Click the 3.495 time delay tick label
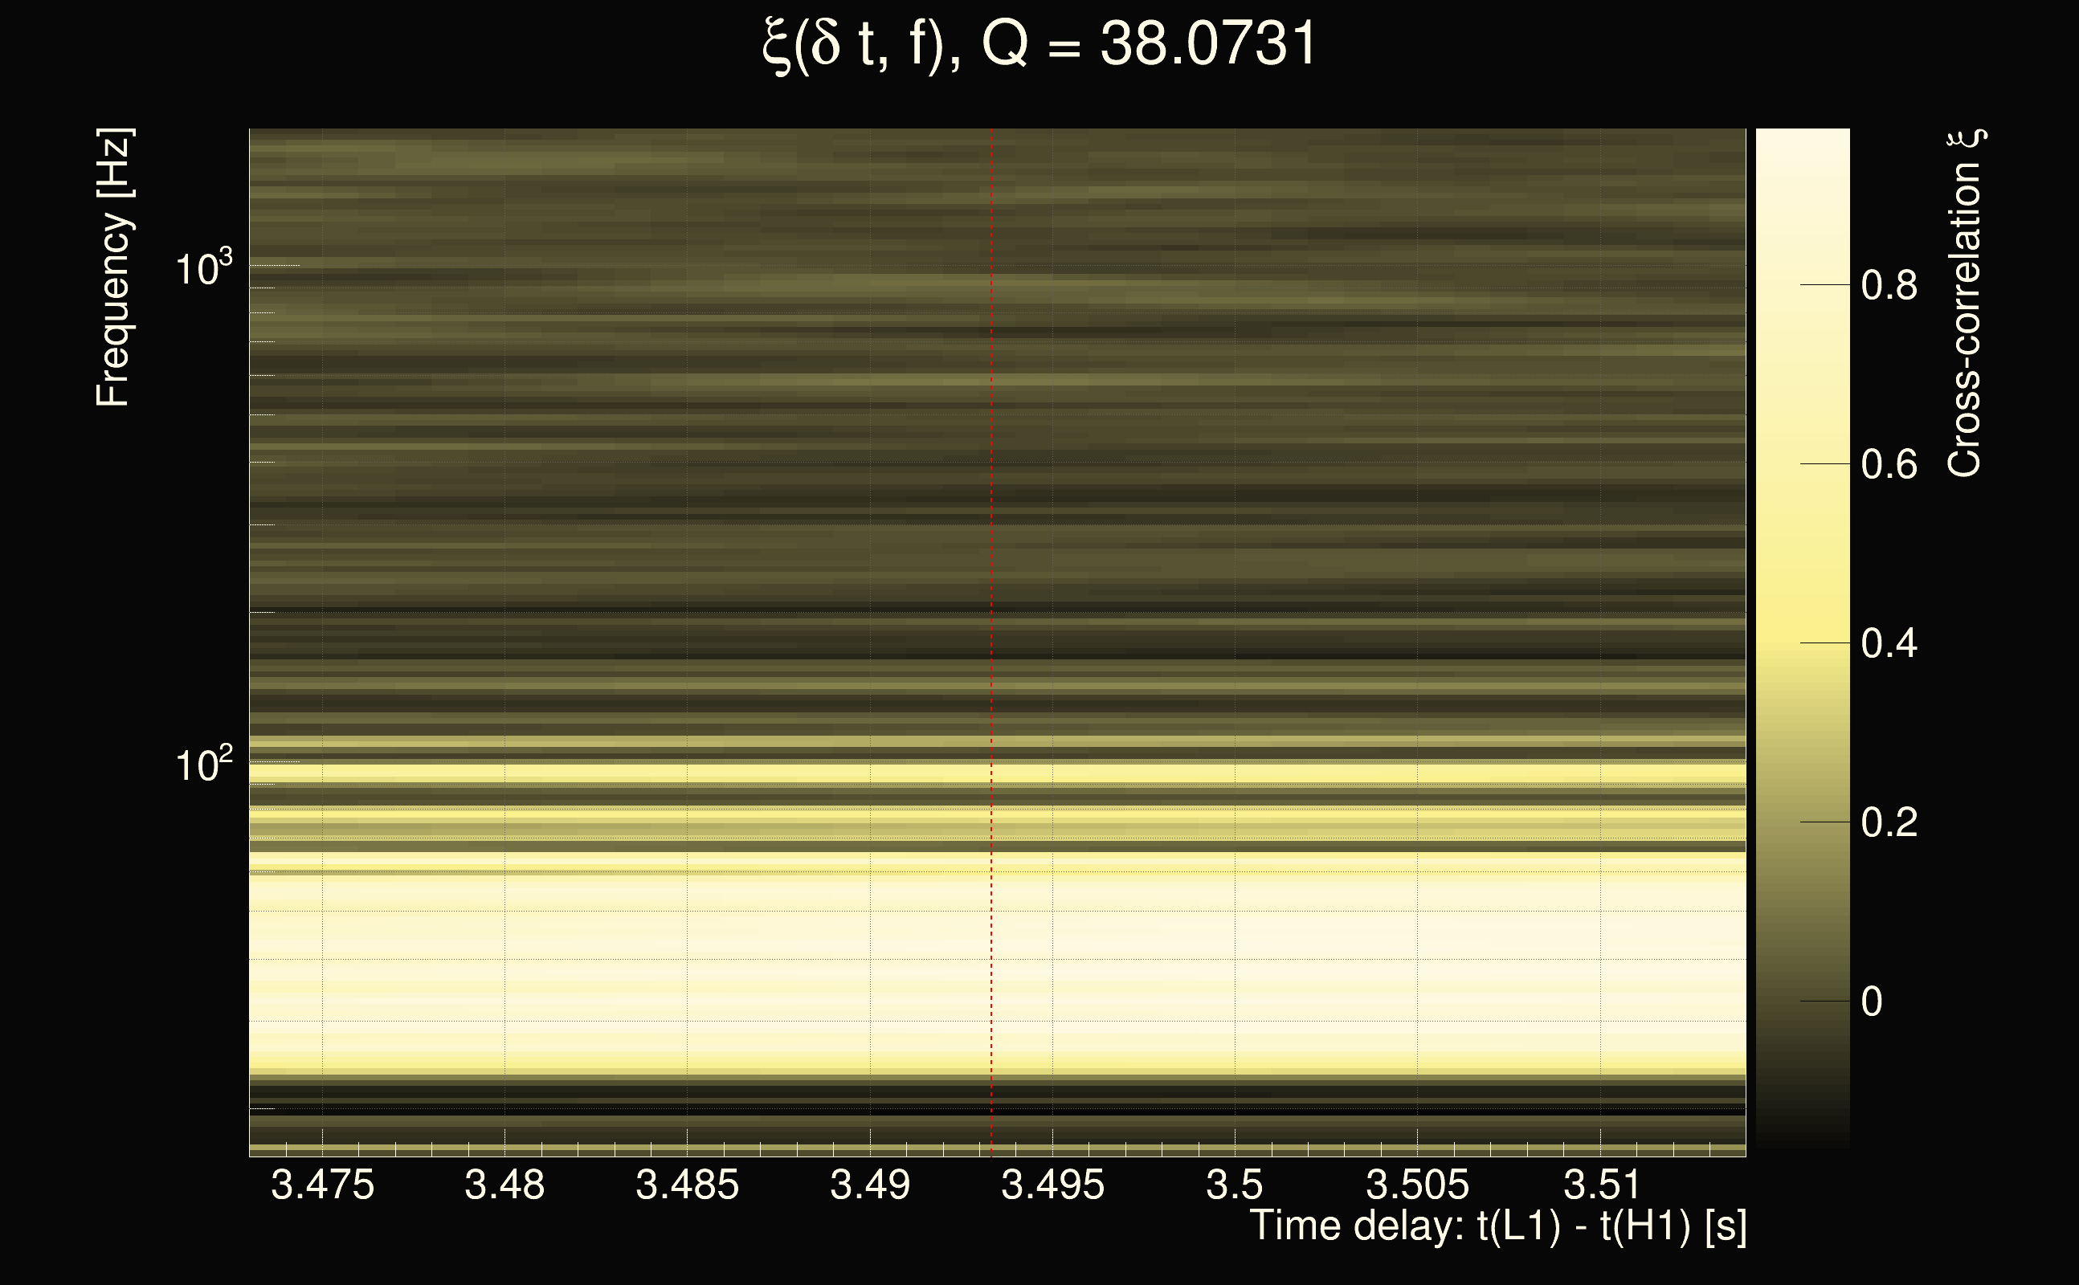Image resolution: width=2079 pixels, height=1285 pixels. click(1052, 1185)
